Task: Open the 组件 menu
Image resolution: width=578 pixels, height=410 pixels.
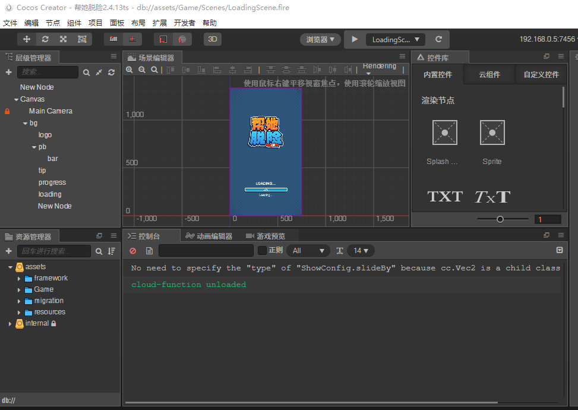Action: [x=74, y=23]
